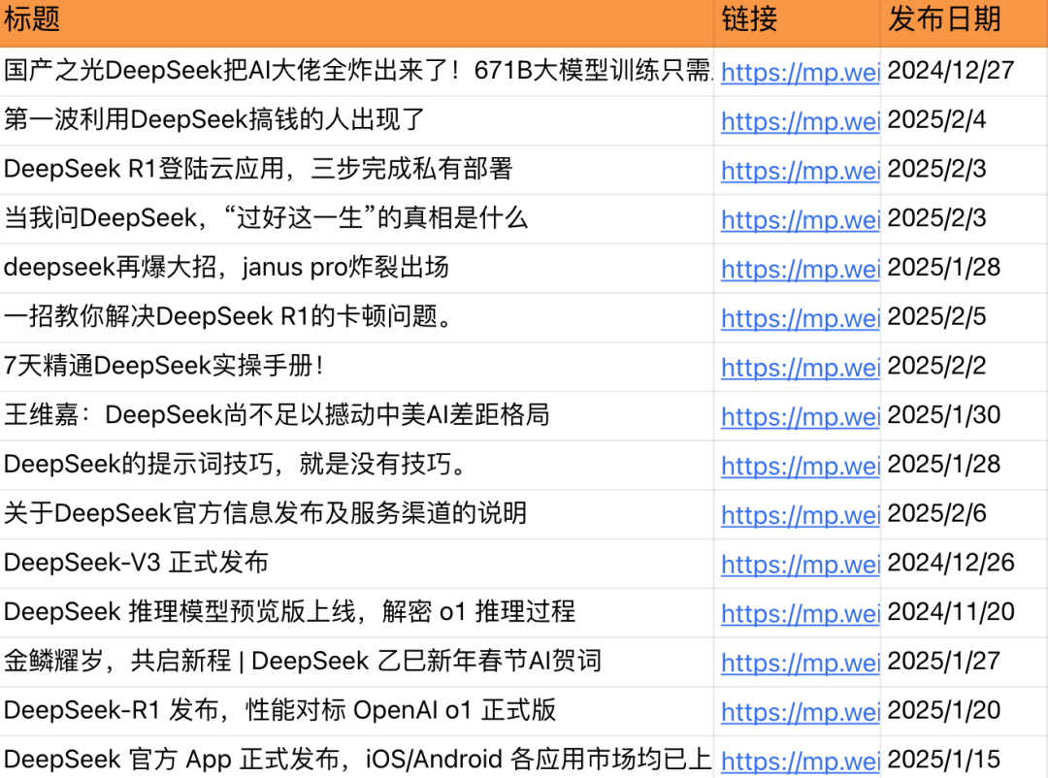Open the link for DeepSeek-V3 正式发布 row
1048x778 pixels.
click(800, 565)
